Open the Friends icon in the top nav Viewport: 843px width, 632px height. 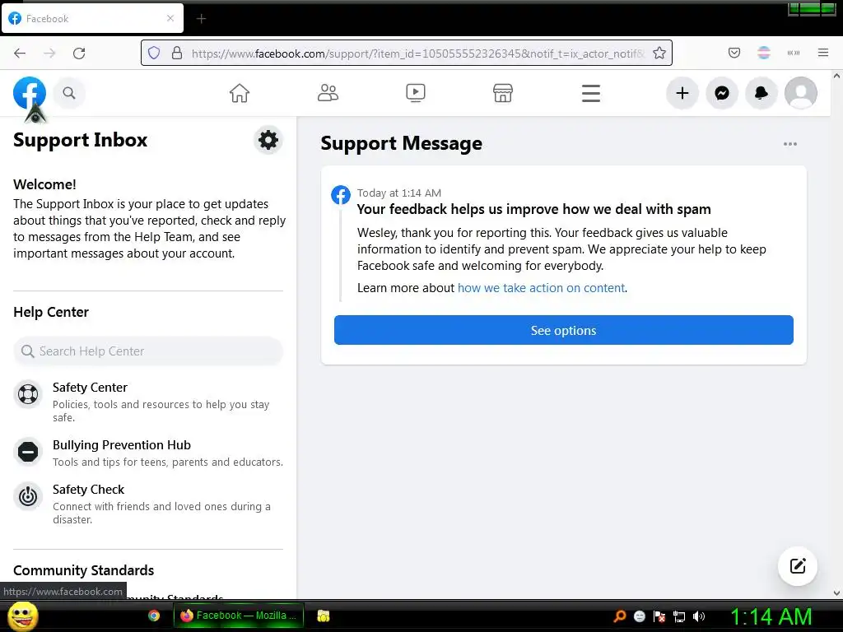tap(328, 93)
